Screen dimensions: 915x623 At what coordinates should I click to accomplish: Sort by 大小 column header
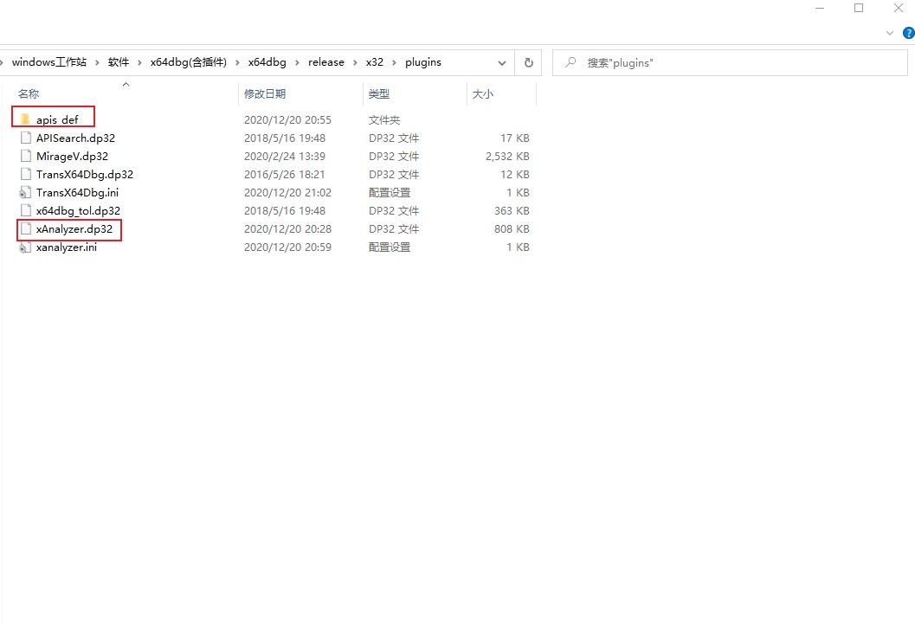pos(482,94)
